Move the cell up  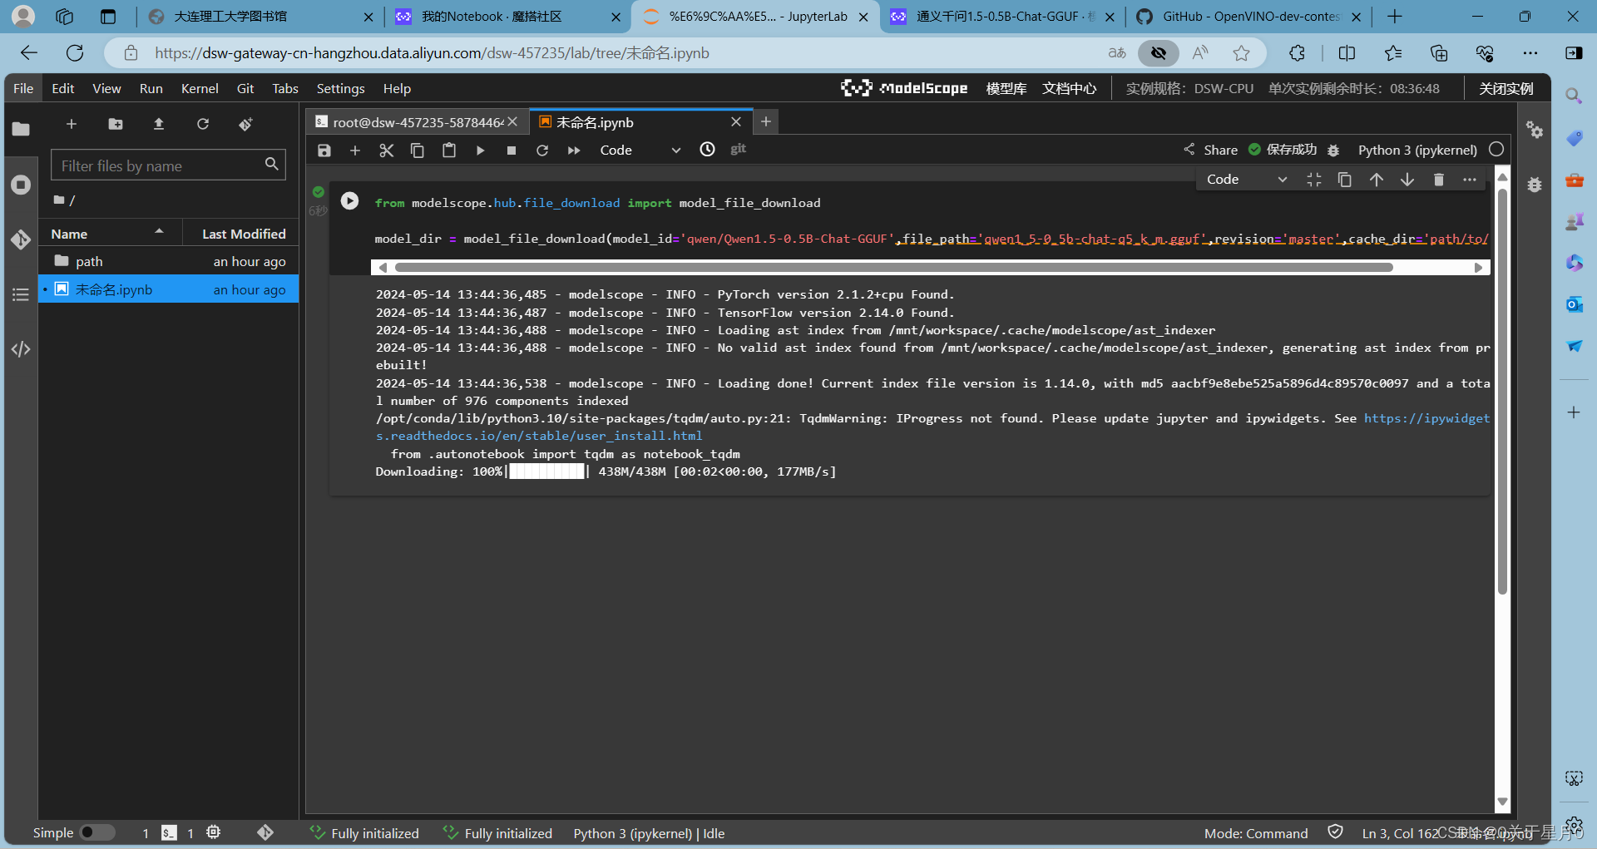pos(1377,180)
